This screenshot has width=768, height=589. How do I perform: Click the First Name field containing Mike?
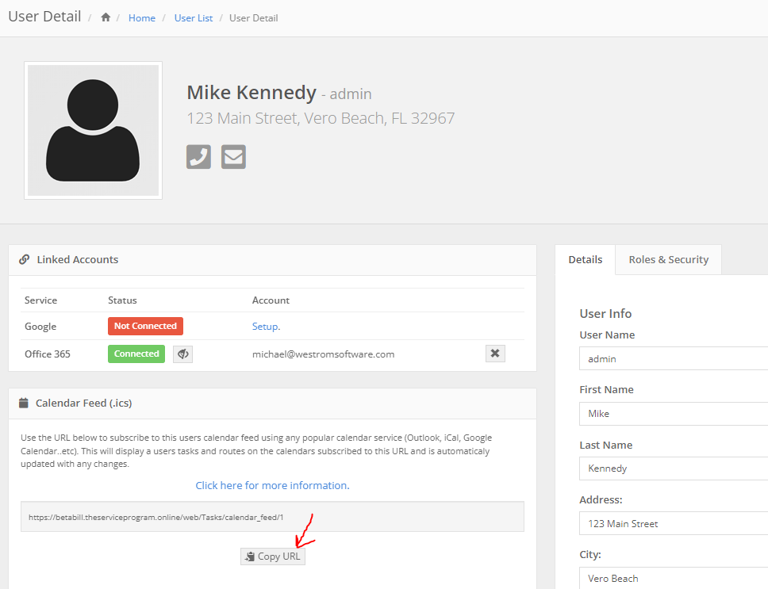[x=673, y=413]
